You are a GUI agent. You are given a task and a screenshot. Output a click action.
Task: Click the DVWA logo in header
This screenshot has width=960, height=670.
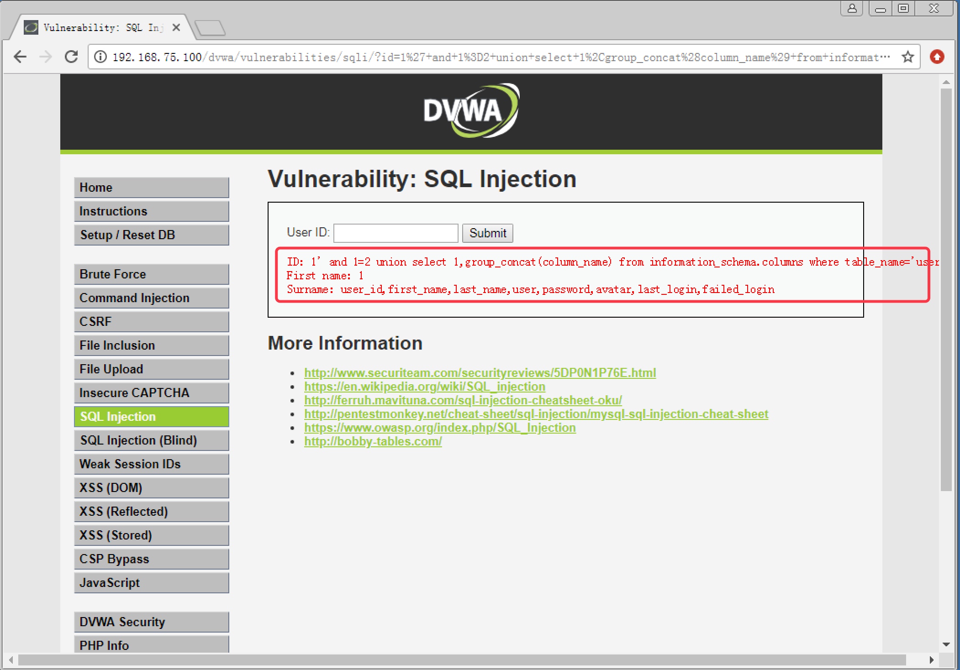point(471,111)
